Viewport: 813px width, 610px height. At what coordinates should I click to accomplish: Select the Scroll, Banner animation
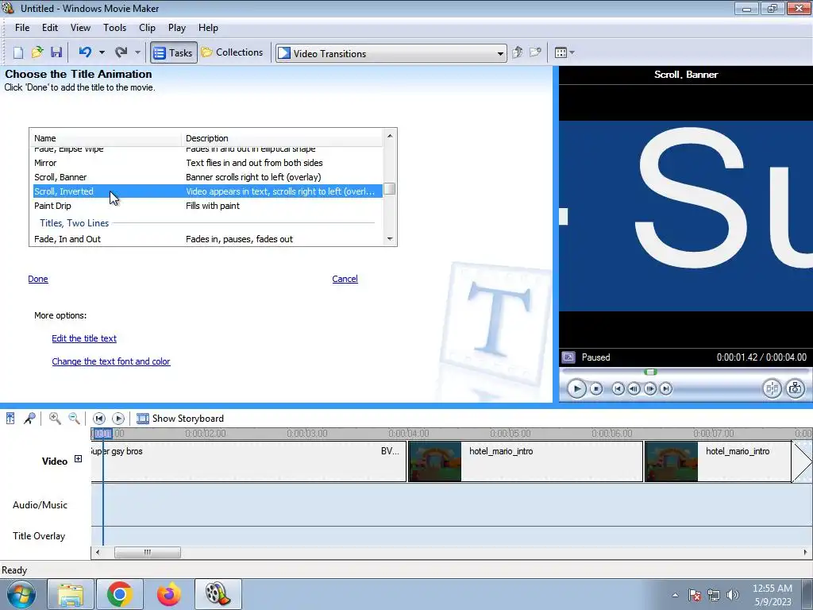coord(208,177)
